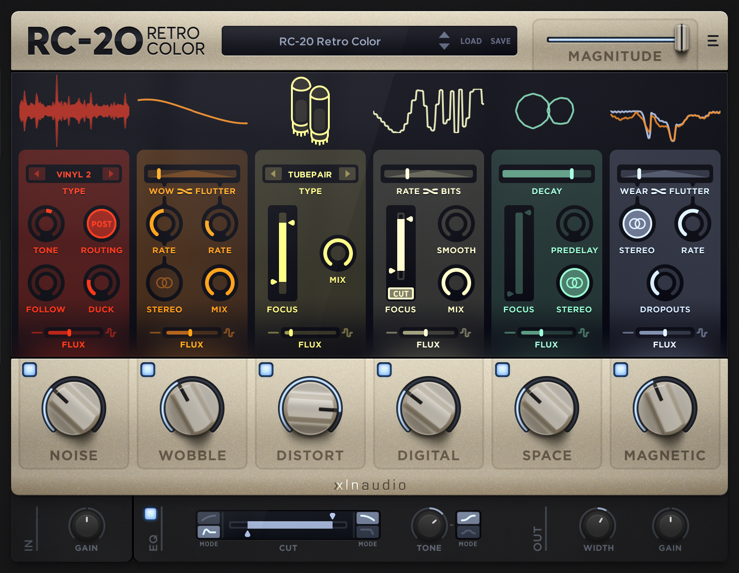
Task: Click the Stereo rings icon in Space module
Action: 574,283
